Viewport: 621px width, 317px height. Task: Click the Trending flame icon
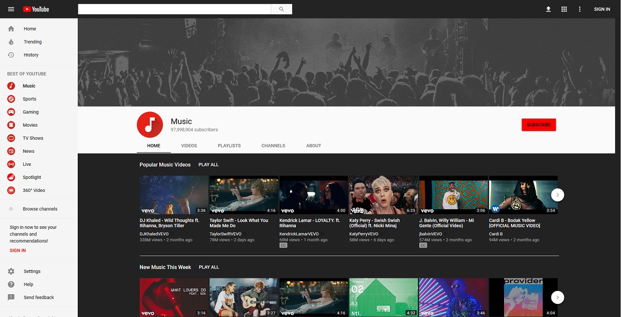(11, 42)
